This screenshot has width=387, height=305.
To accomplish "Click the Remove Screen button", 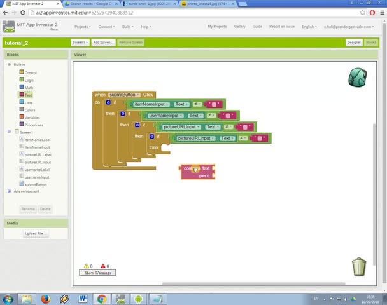I will 131,43.
